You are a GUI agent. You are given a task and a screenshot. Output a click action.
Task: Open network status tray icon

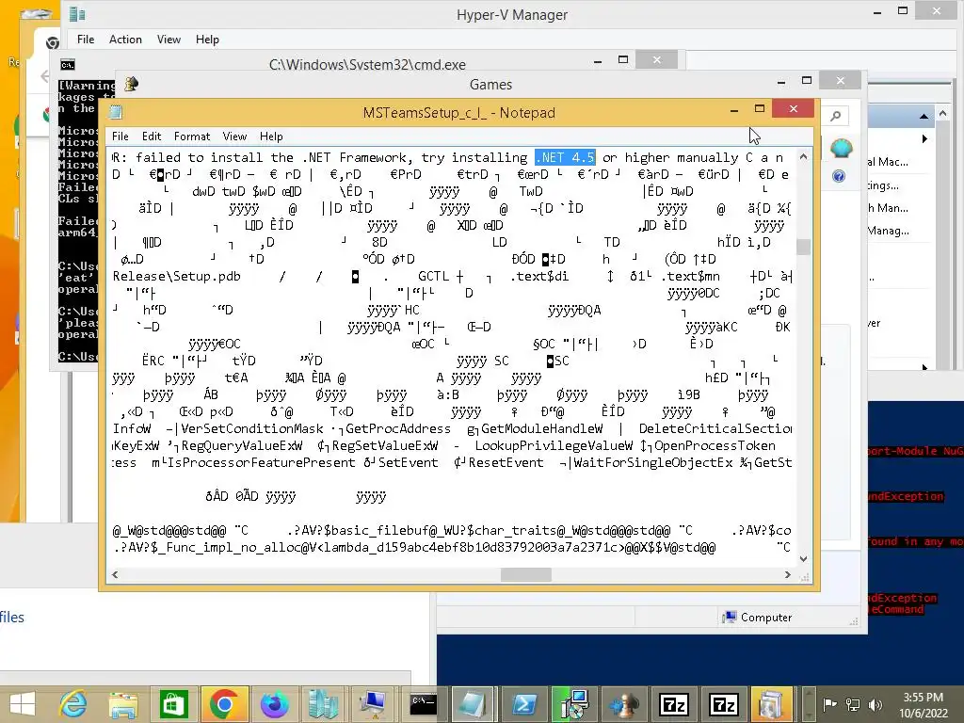(x=853, y=704)
